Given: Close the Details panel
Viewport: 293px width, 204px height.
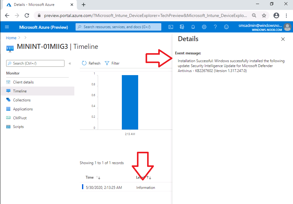Looking at the screenshot, I should (283, 39).
